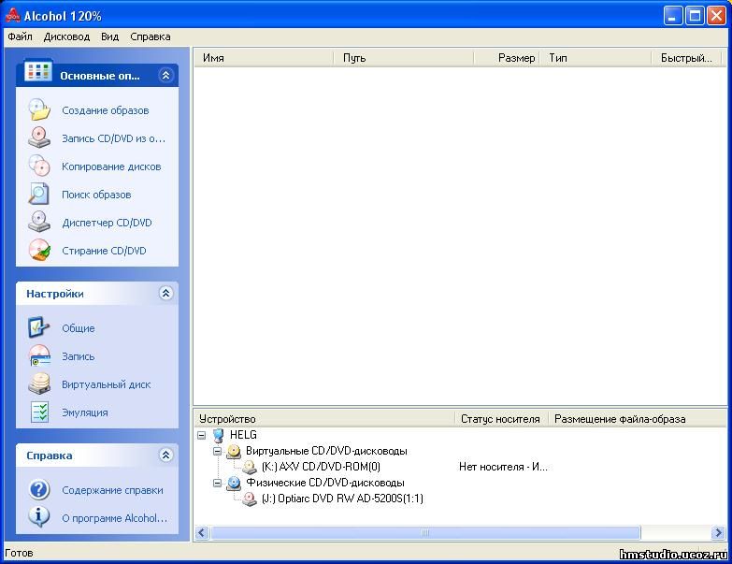Click the Запись settings icon
Viewport: 732px width, 564px height.
[x=39, y=355]
